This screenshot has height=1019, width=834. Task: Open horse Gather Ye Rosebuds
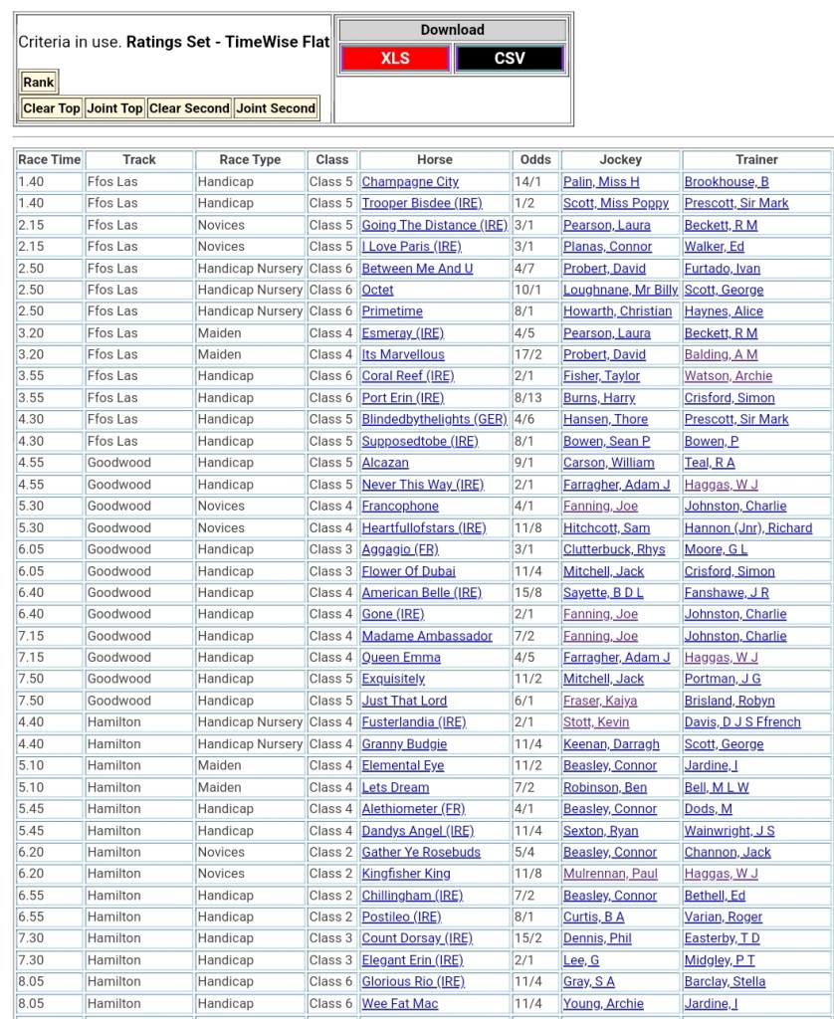click(x=421, y=852)
